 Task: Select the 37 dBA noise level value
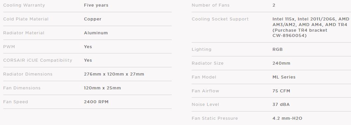coord(281,104)
